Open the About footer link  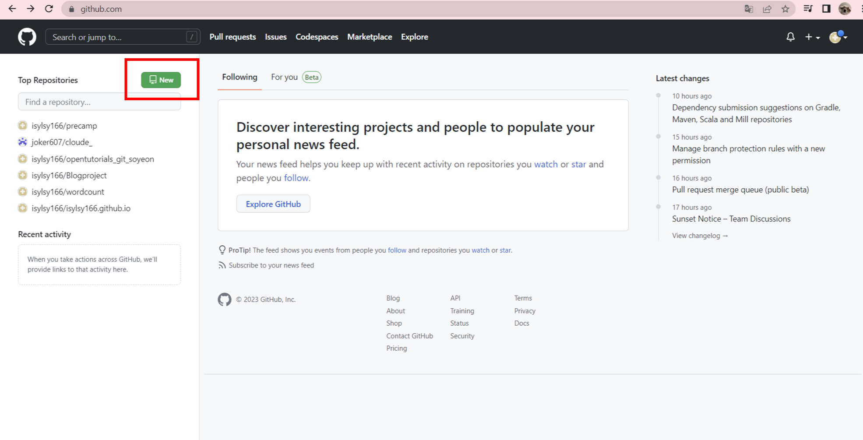pyautogui.click(x=395, y=311)
